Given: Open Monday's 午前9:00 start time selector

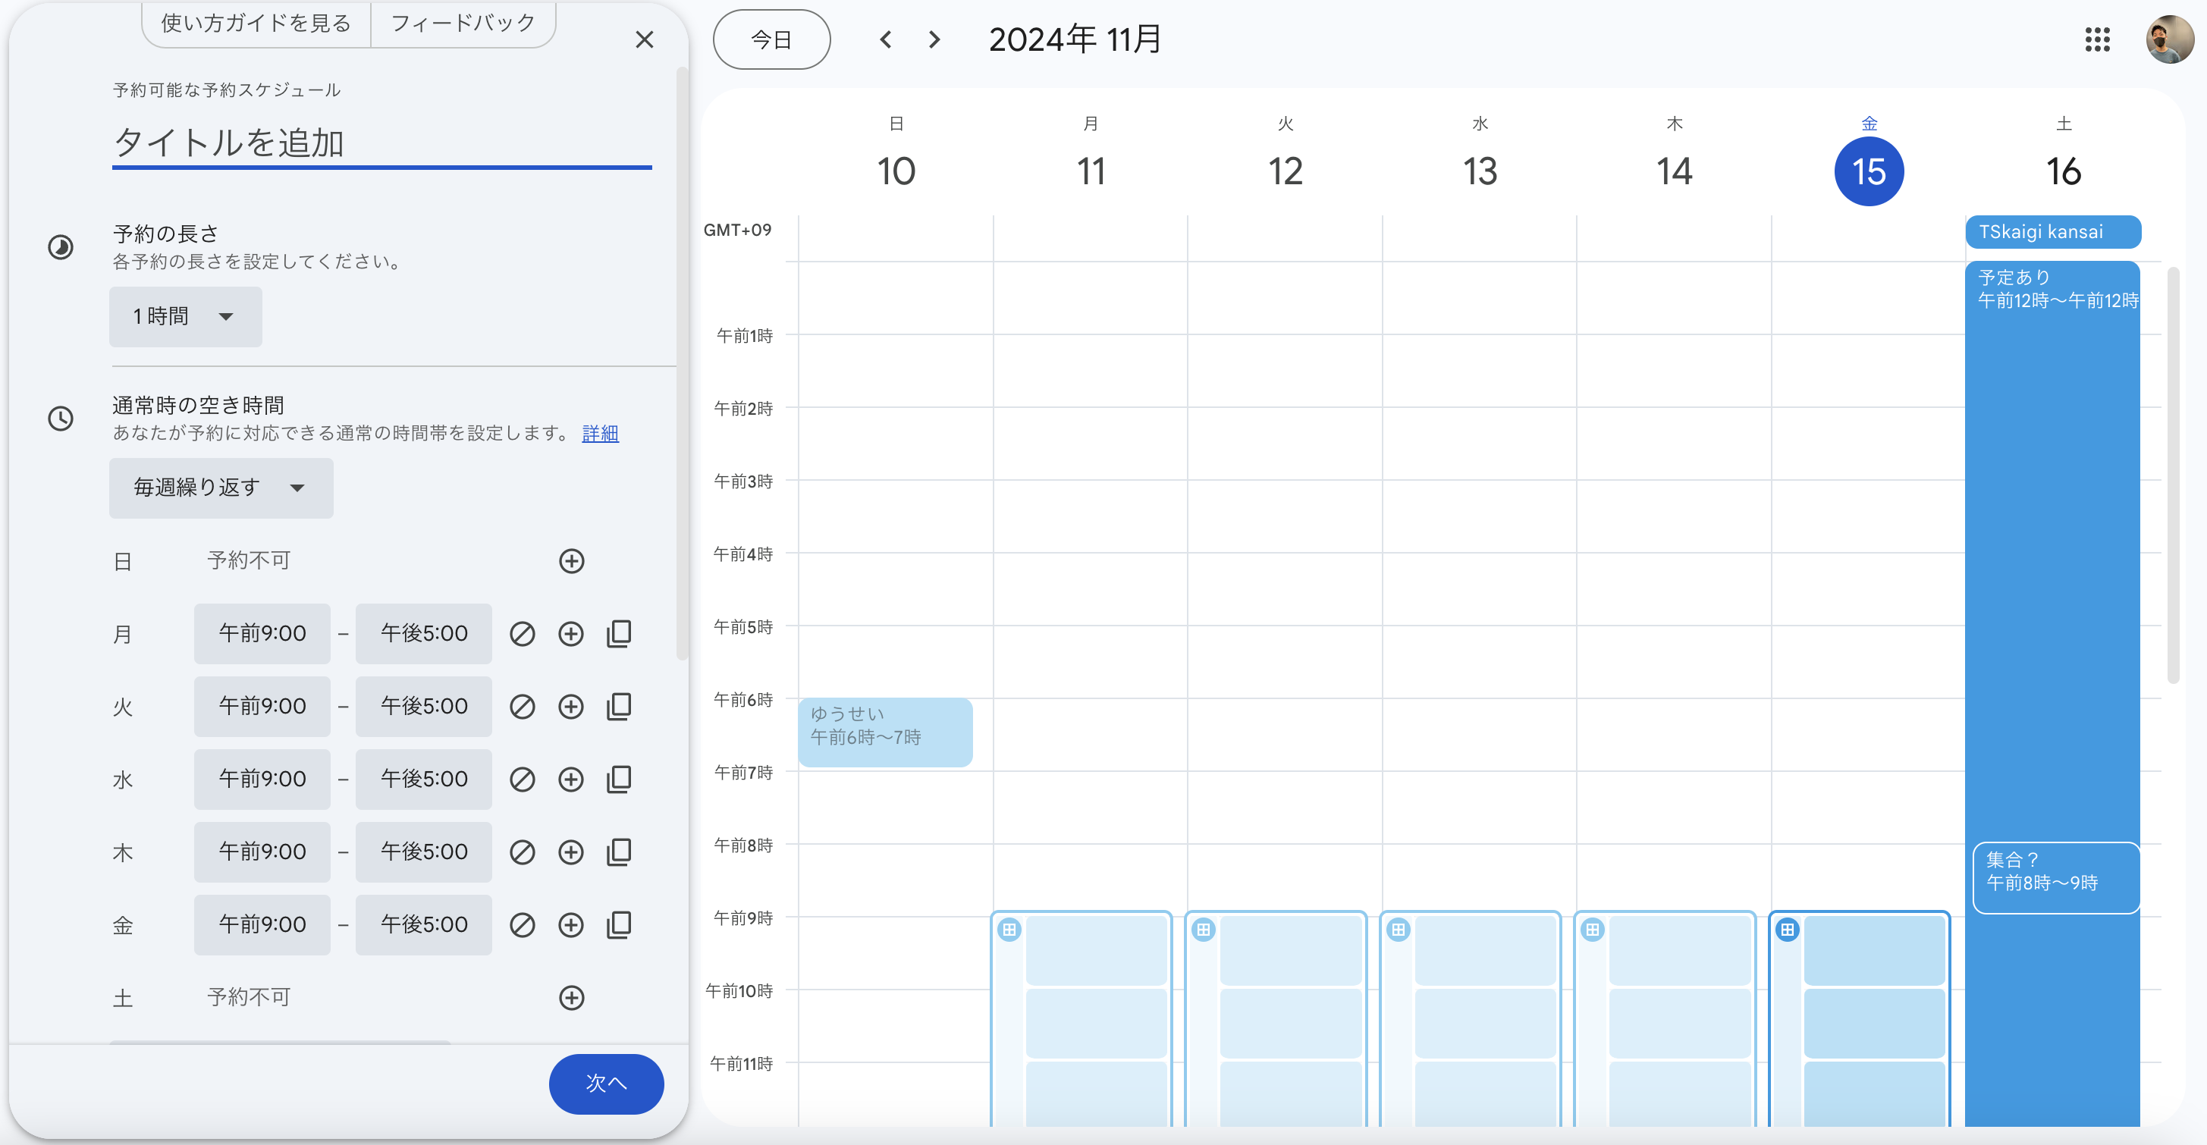Looking at the screenshot, I should tap(262, 634).
